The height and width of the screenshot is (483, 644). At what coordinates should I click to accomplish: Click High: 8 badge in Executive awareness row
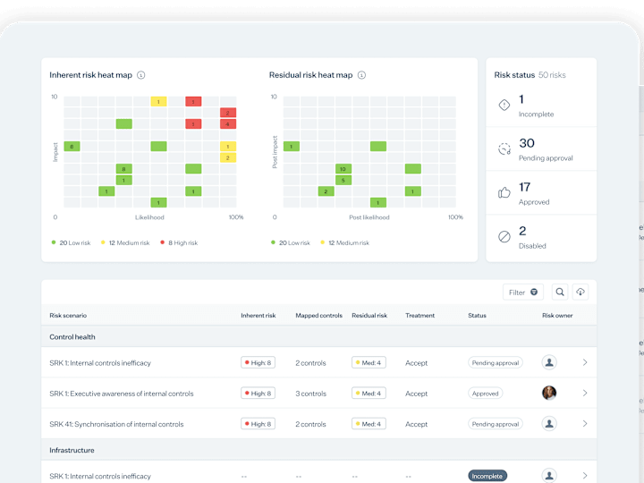[x=258, y=394]
